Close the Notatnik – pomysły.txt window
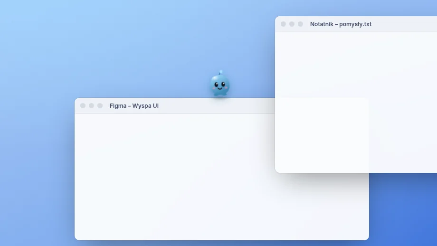 tap(283, 24)
